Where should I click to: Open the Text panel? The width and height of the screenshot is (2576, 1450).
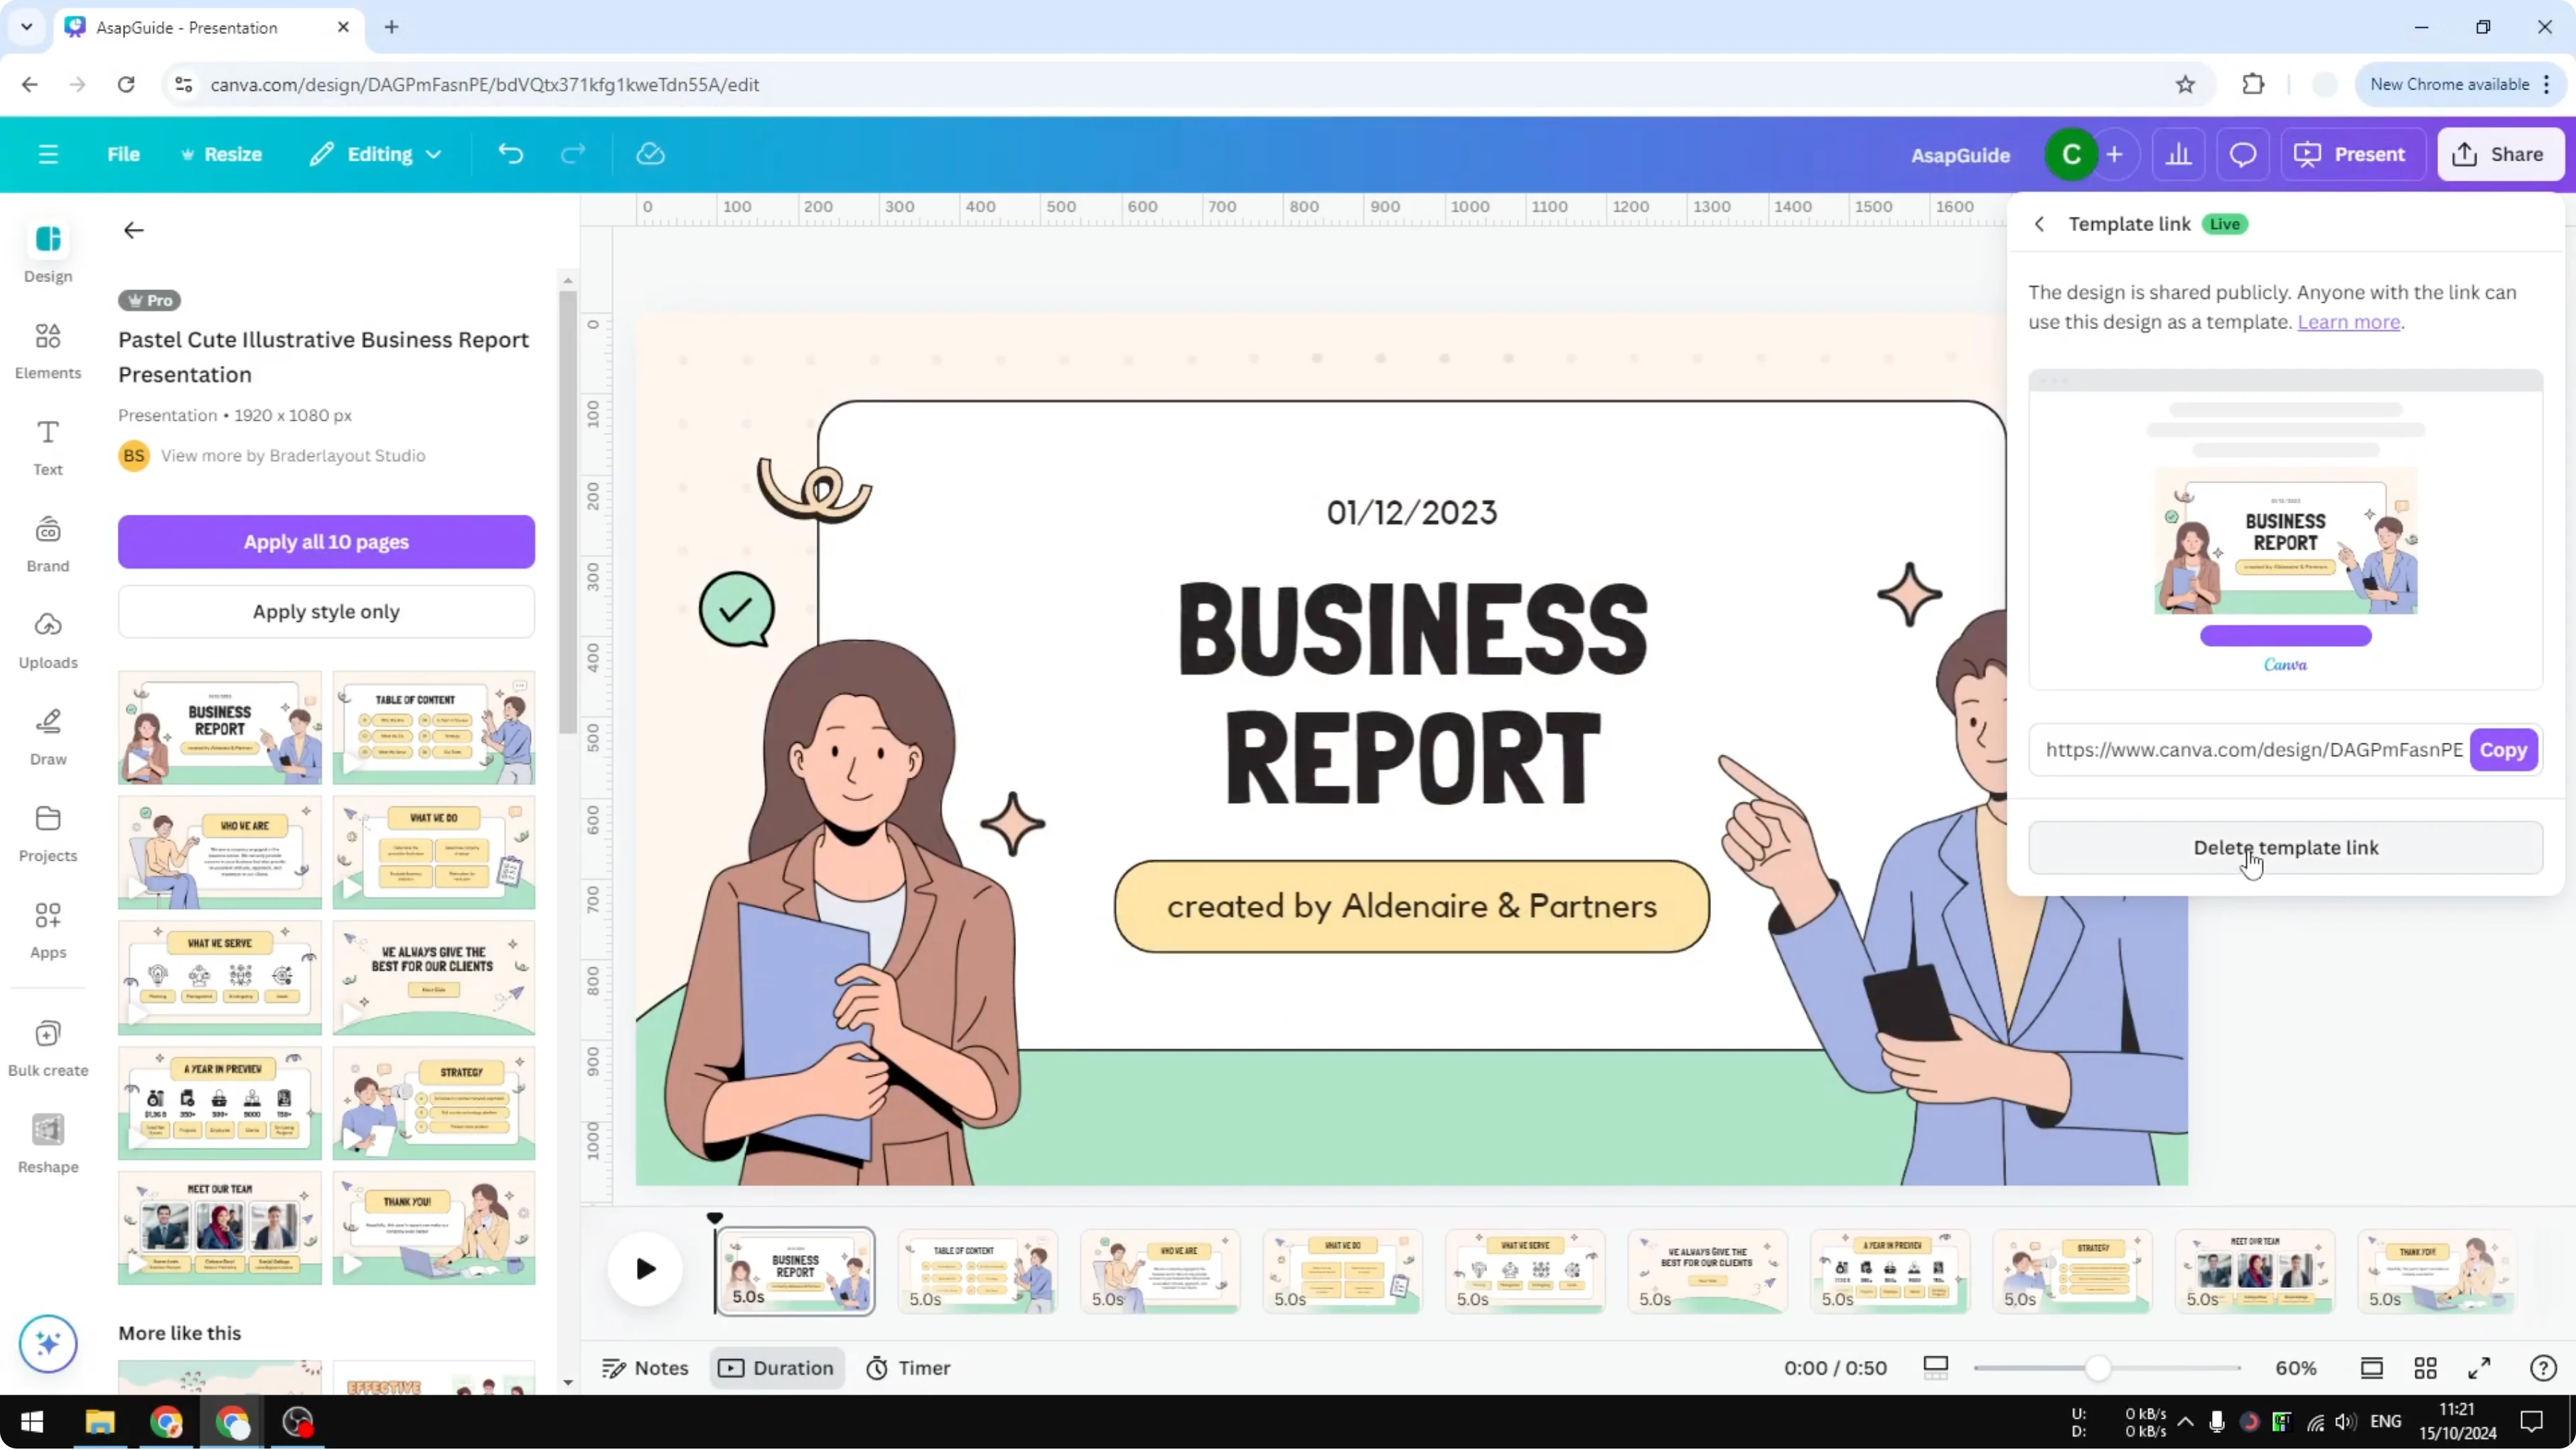pyautogui.click(x=47, y=445)
